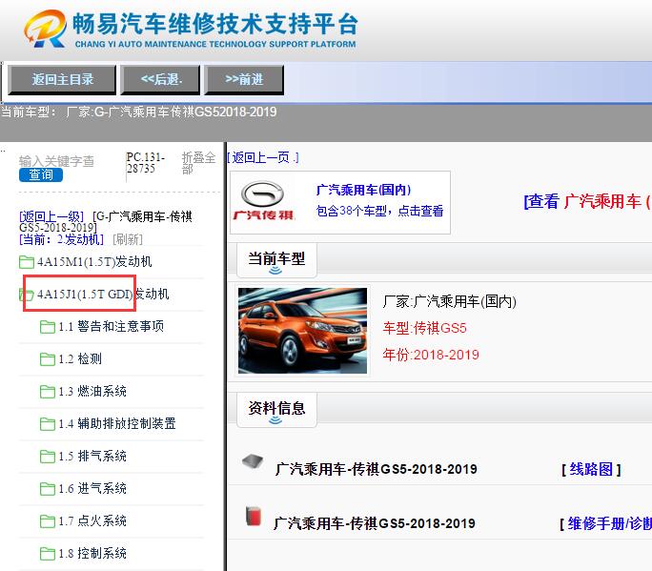This screenshot has height=571, width=652.
Task: Select 1.4 辅助排放控制装置 in the tree
Action: (x=117, y=424)
